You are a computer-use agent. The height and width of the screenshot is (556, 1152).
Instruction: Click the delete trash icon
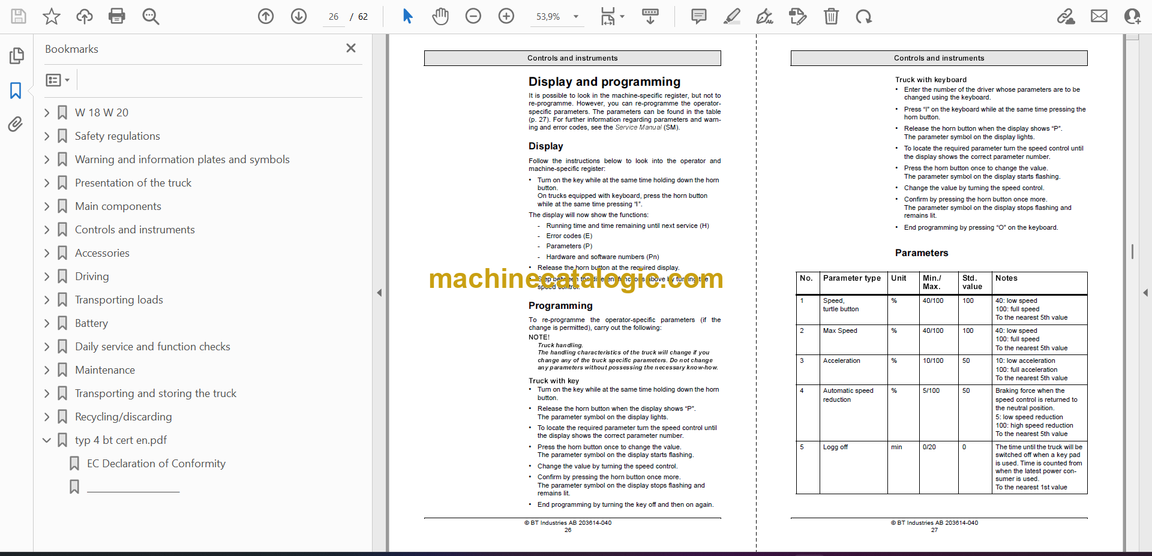[x=831, y=16]
